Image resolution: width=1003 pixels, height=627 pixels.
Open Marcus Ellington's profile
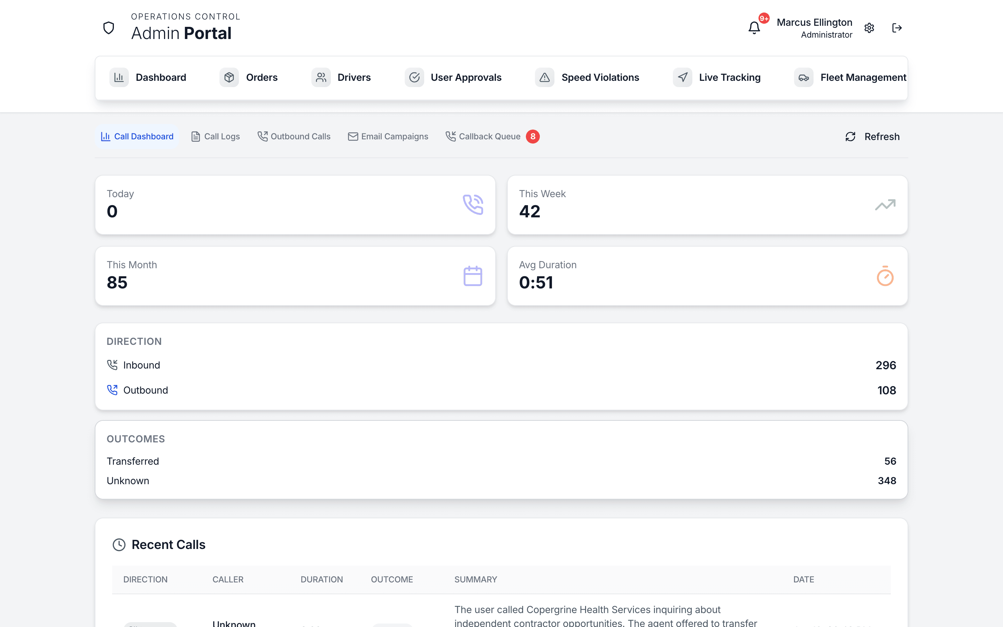pyautogui.click(x=814, y=28)
